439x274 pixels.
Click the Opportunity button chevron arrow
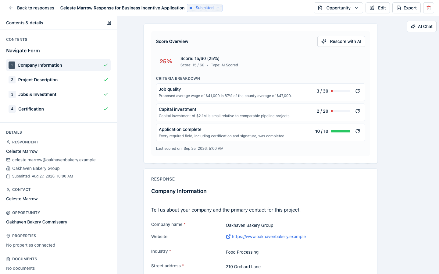click(x=357, y=8)
